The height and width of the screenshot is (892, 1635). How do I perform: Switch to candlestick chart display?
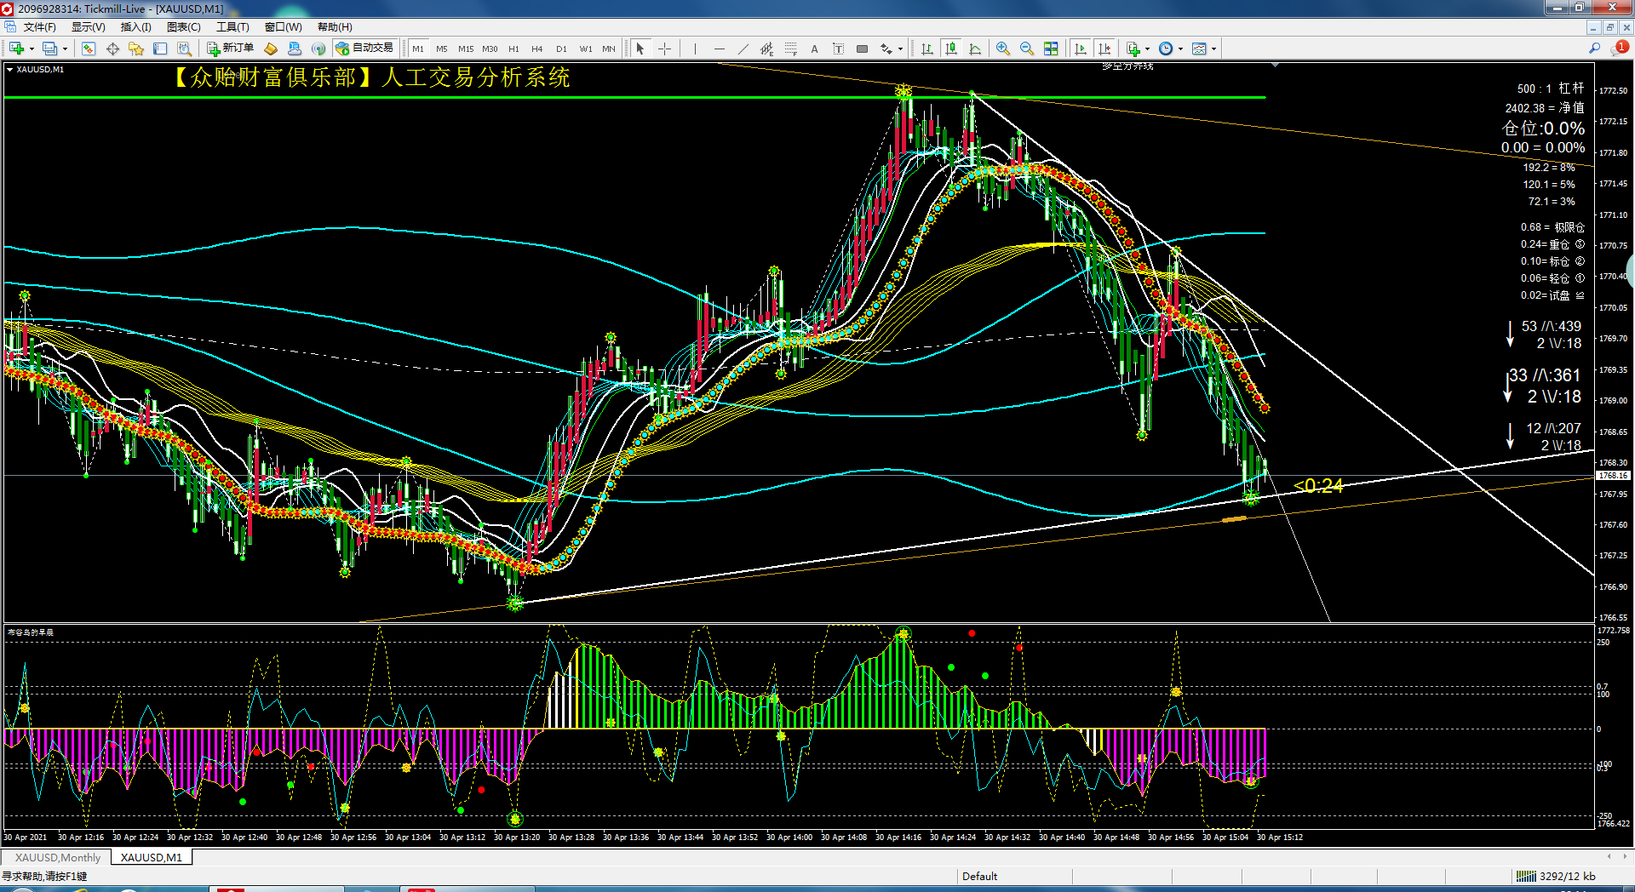(x=951, y=49)
